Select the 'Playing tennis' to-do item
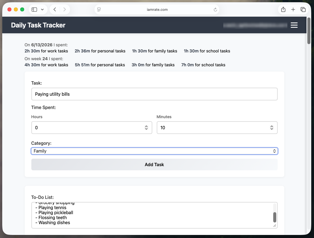The width and height of the screenshot is (314, 238). [x=51, y=207]
